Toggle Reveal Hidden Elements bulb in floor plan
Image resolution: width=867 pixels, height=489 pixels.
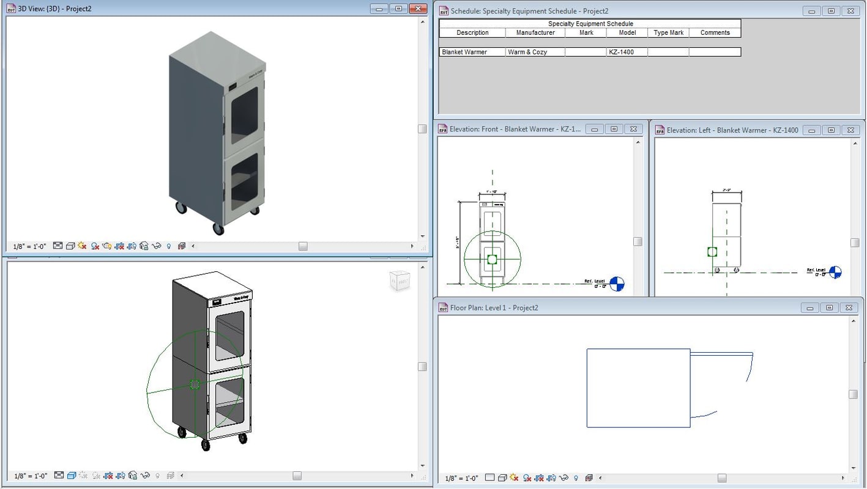pyautogui.click(x=575, y=478)
